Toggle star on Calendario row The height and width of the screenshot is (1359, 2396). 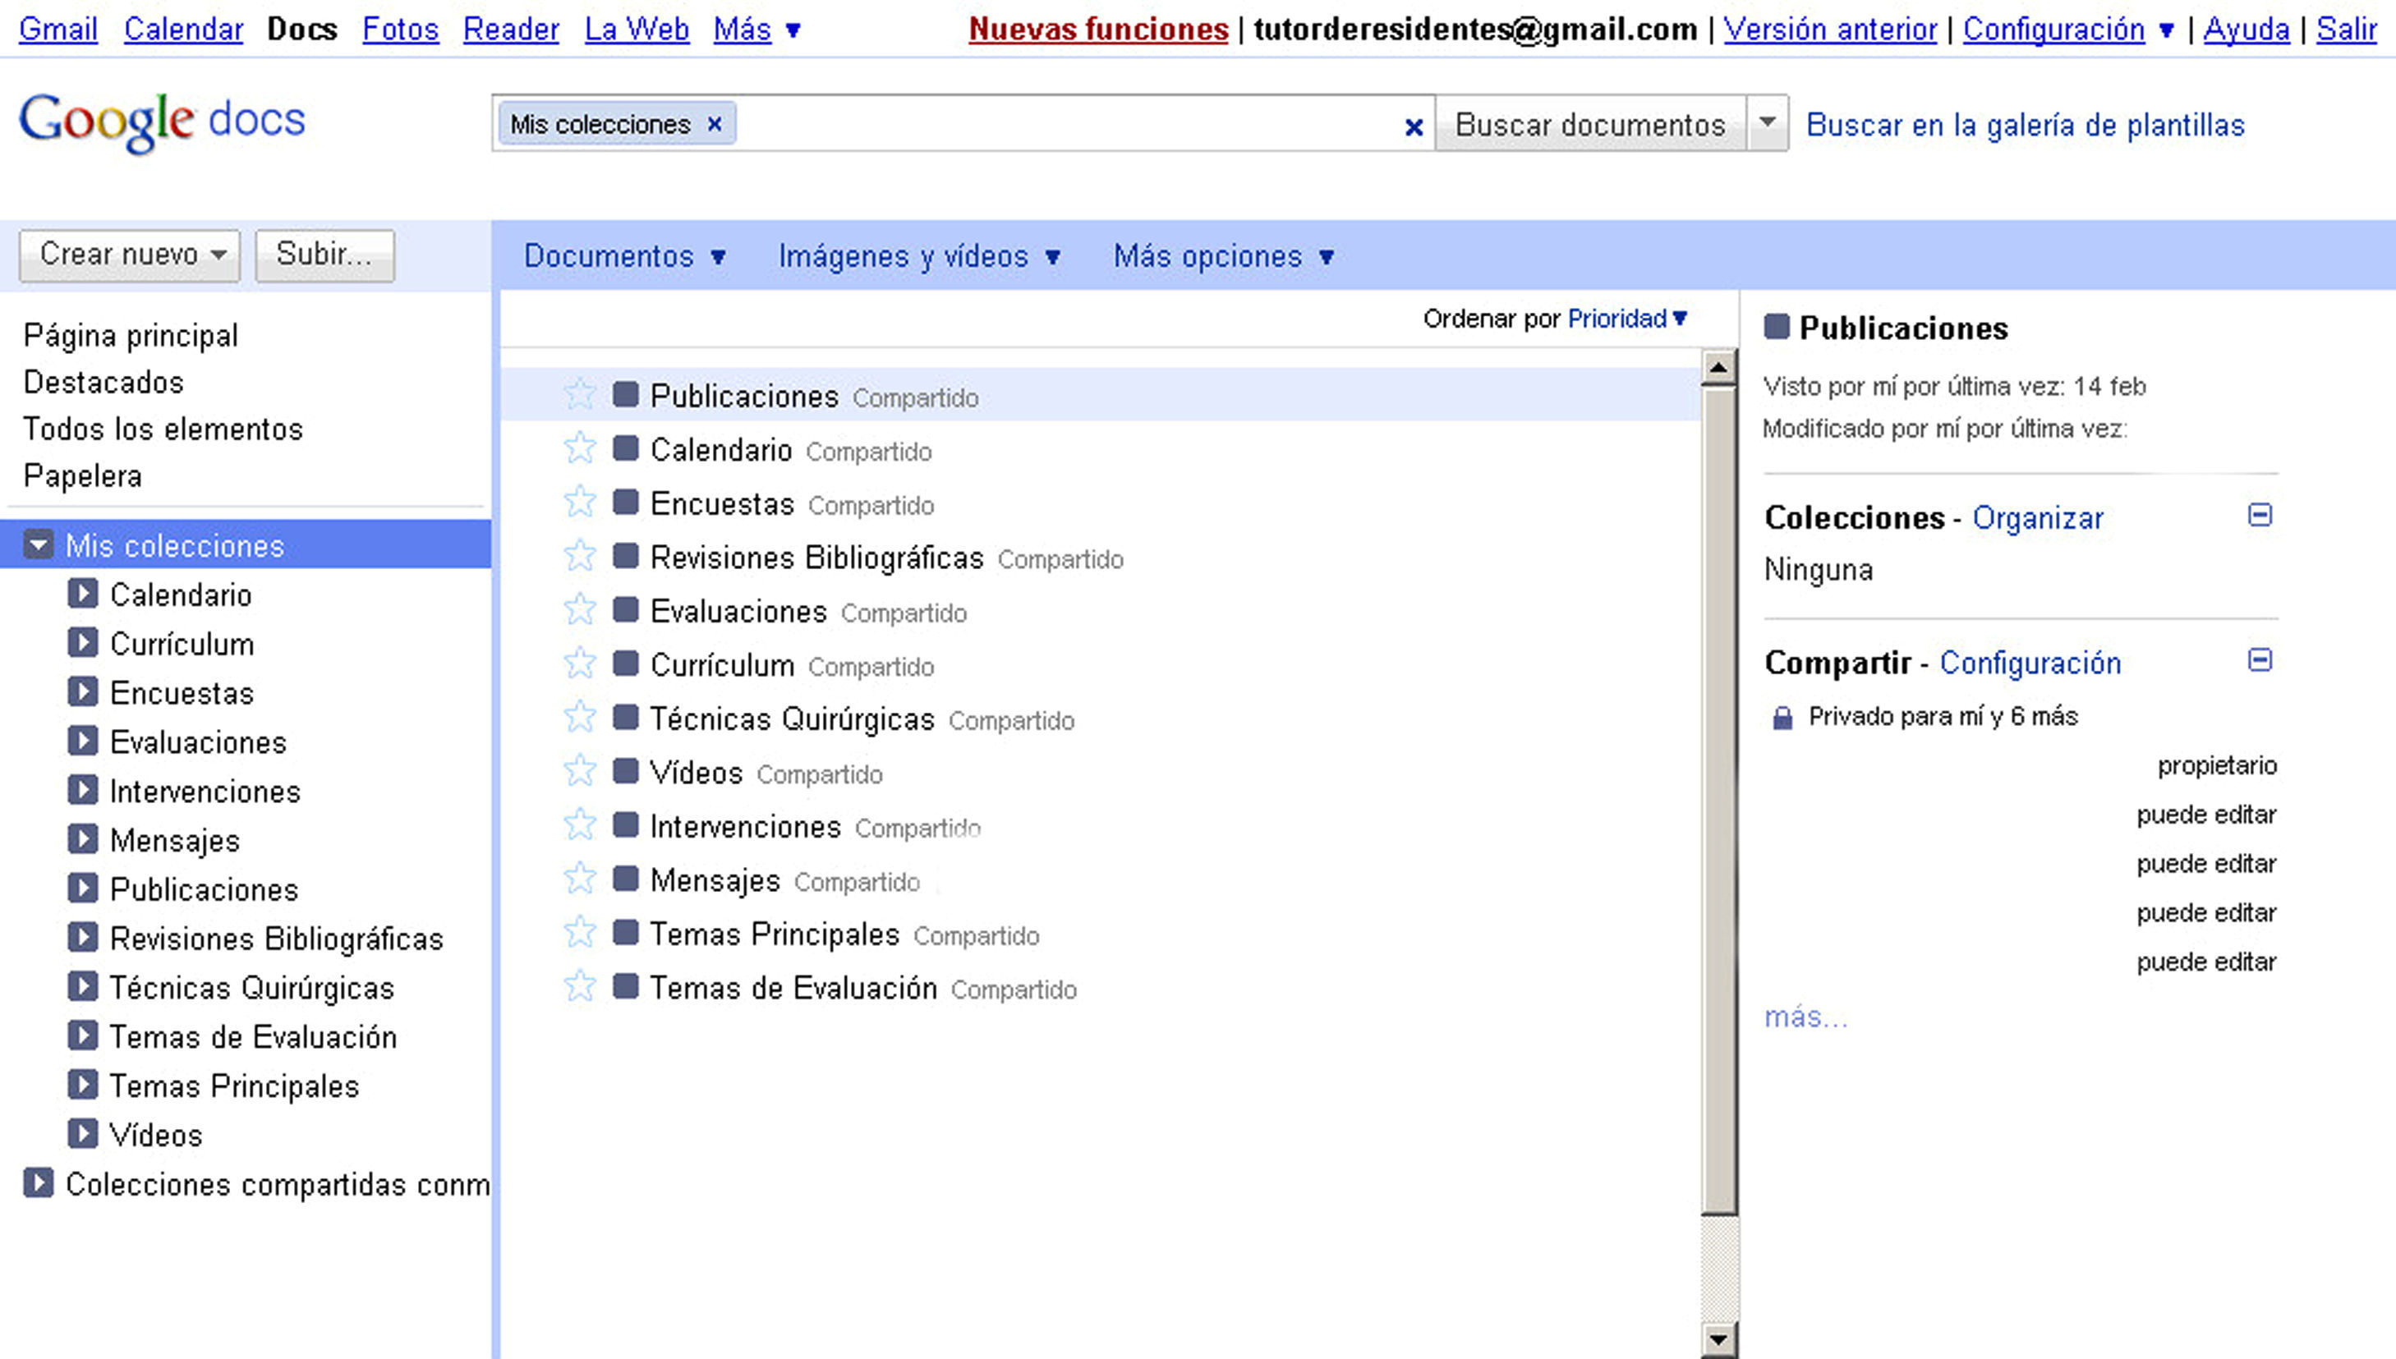click(x=580, y=448)
